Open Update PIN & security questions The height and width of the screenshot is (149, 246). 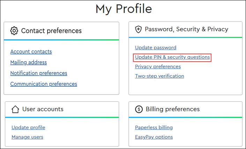click(172, 57)
